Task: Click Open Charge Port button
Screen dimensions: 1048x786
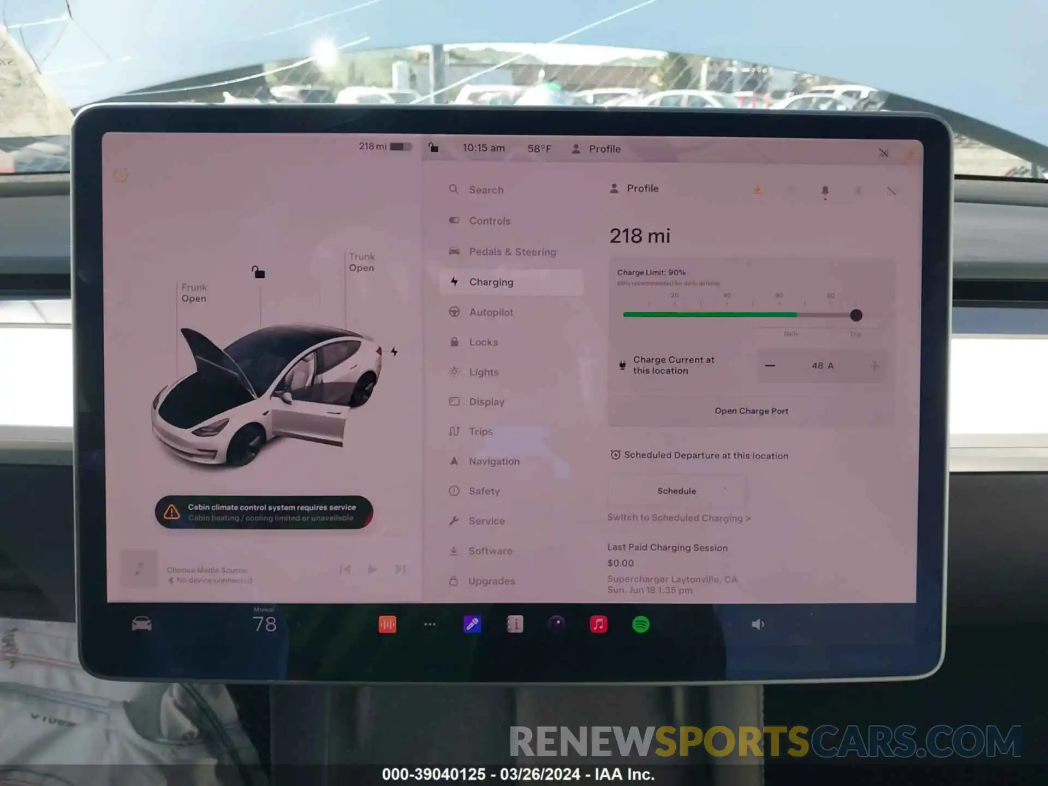Action: point(750,411)
